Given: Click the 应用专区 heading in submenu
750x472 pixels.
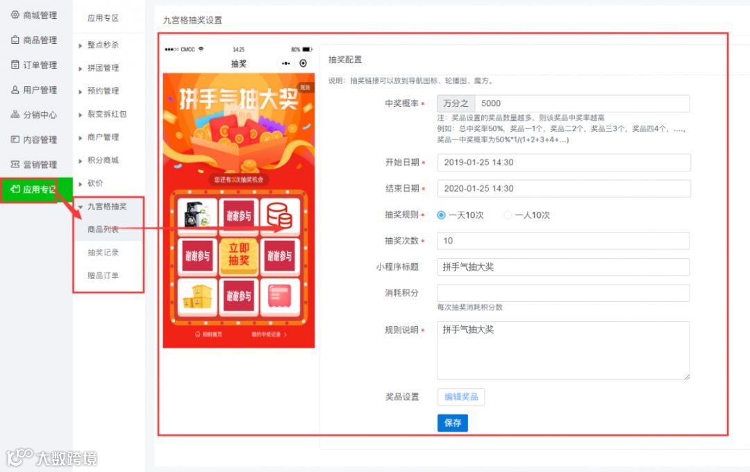Looking at the screenshot, I should (103, 18).
